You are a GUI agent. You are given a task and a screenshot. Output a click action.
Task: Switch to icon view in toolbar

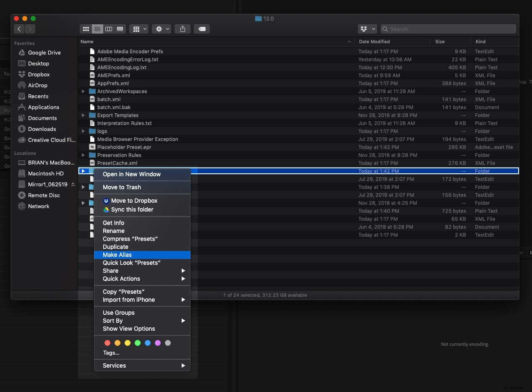point(86,29)
